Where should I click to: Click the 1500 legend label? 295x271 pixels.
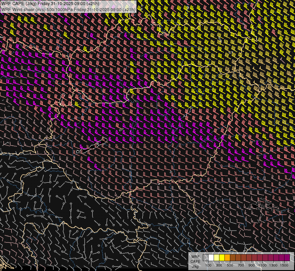click(x=284, y=265)
